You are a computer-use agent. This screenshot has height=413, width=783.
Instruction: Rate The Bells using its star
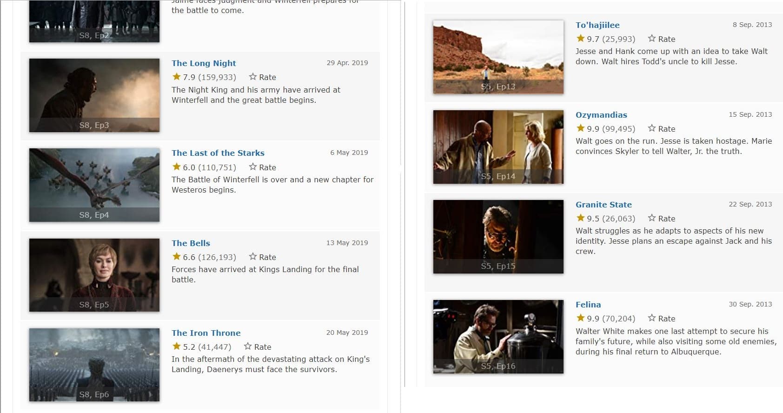click(252, 257)
